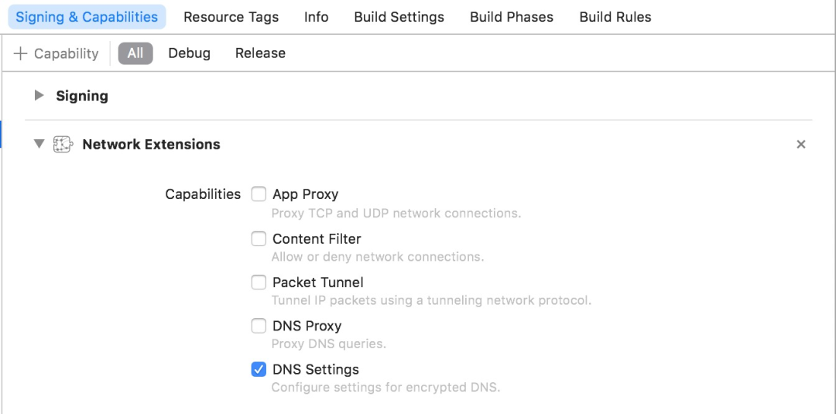Go to the Build Settings tab
836x414 pixels.
(x=399, y=17)
